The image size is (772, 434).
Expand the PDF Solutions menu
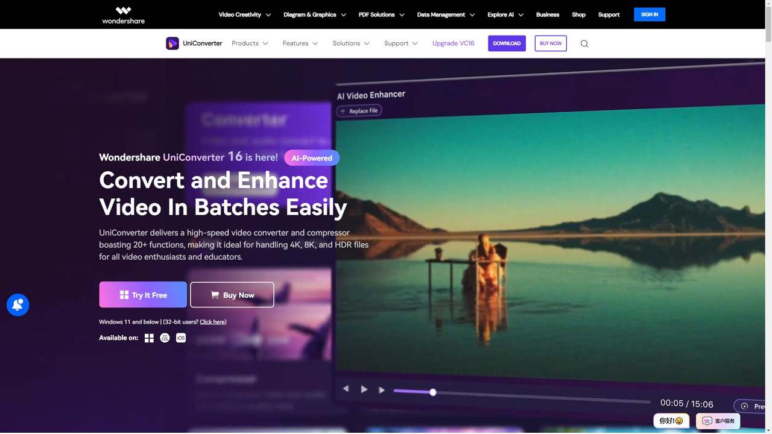click(x=382, y=14)
